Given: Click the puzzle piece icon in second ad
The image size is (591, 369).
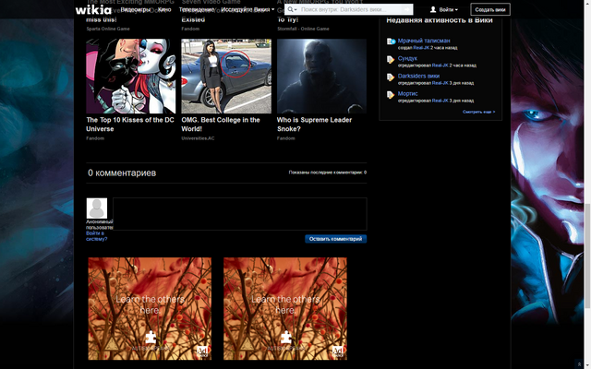Looking at the screenshot, I should click(x=286, y=336).
